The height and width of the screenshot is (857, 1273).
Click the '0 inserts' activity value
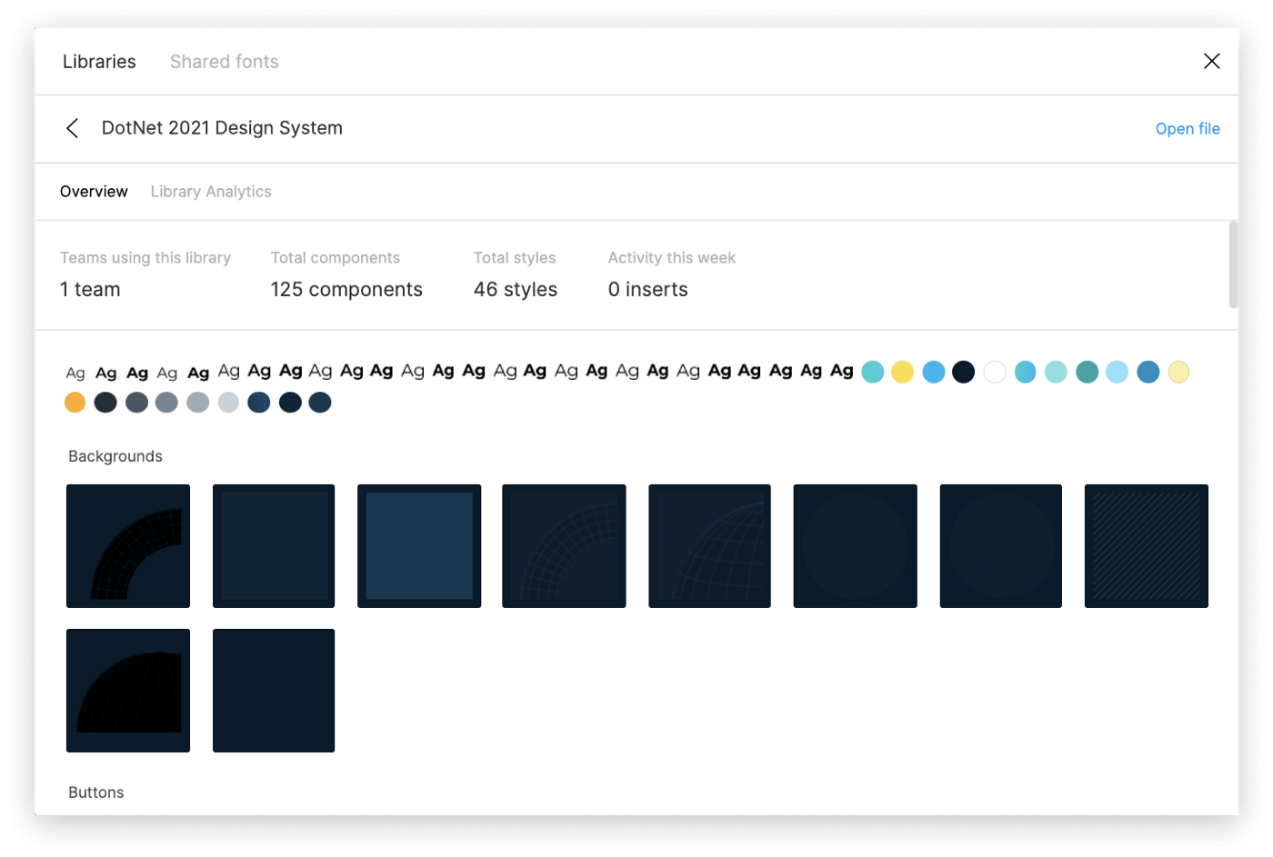(x=648, y=290)
